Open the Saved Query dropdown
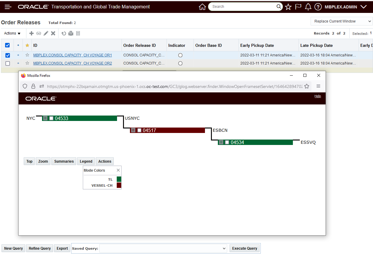 [163, 248]
